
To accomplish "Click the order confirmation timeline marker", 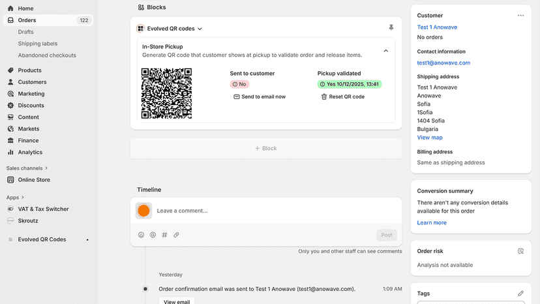I will point(145,289).
